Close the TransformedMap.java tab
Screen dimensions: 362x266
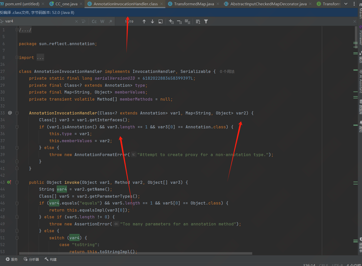click(x=218, y=4)
